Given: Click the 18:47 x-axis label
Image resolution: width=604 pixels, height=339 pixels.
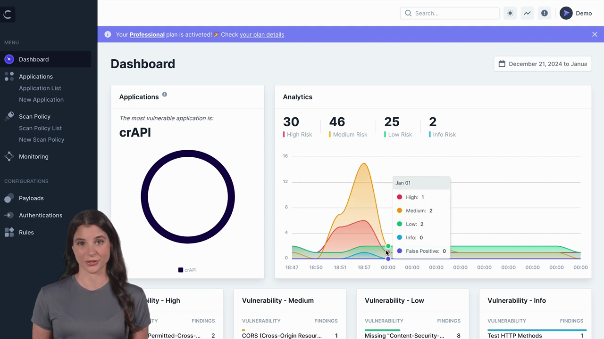Looking at the screenshot, I should point(292,267).
